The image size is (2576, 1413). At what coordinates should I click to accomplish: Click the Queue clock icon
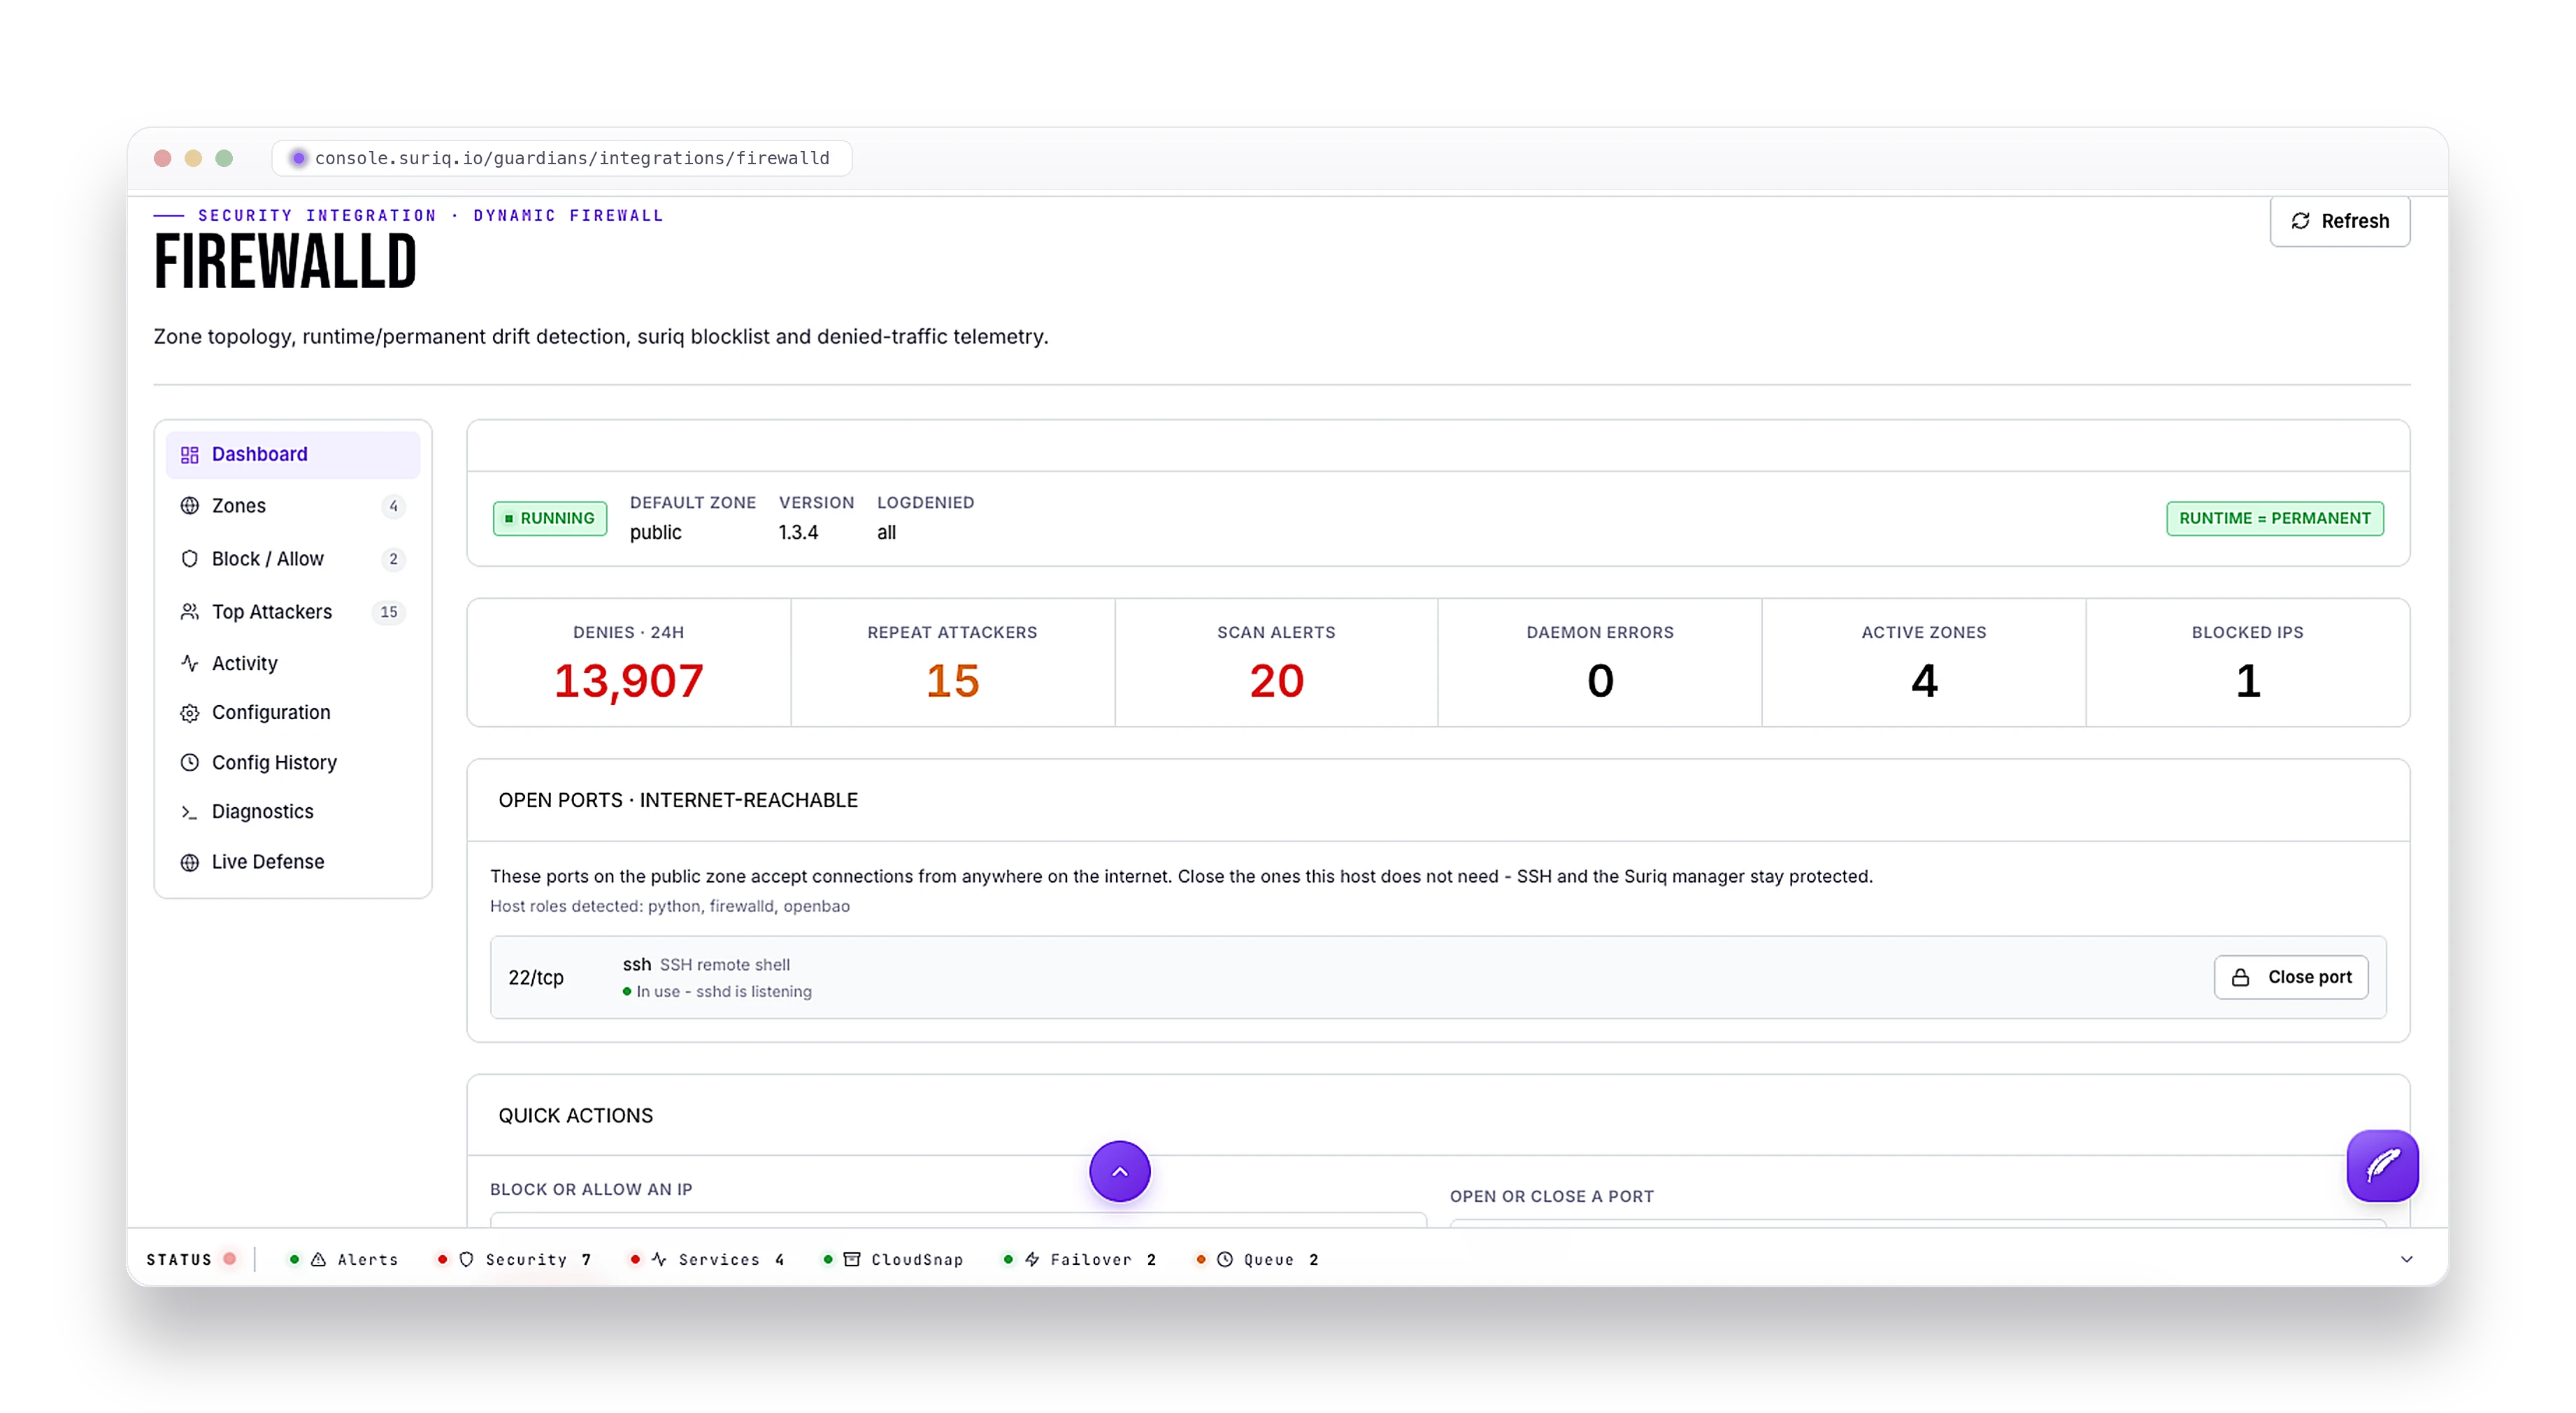1225,1259
